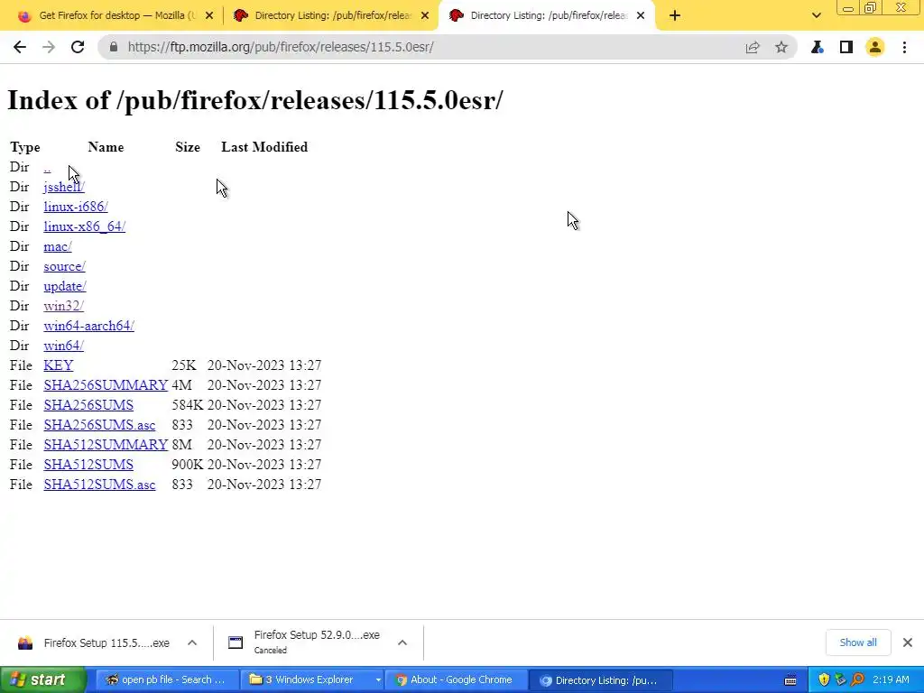Click the system clock showing 2:19 AM
Image resolution: width=924 pixels, height=693 pixels.
coord(891,679)
